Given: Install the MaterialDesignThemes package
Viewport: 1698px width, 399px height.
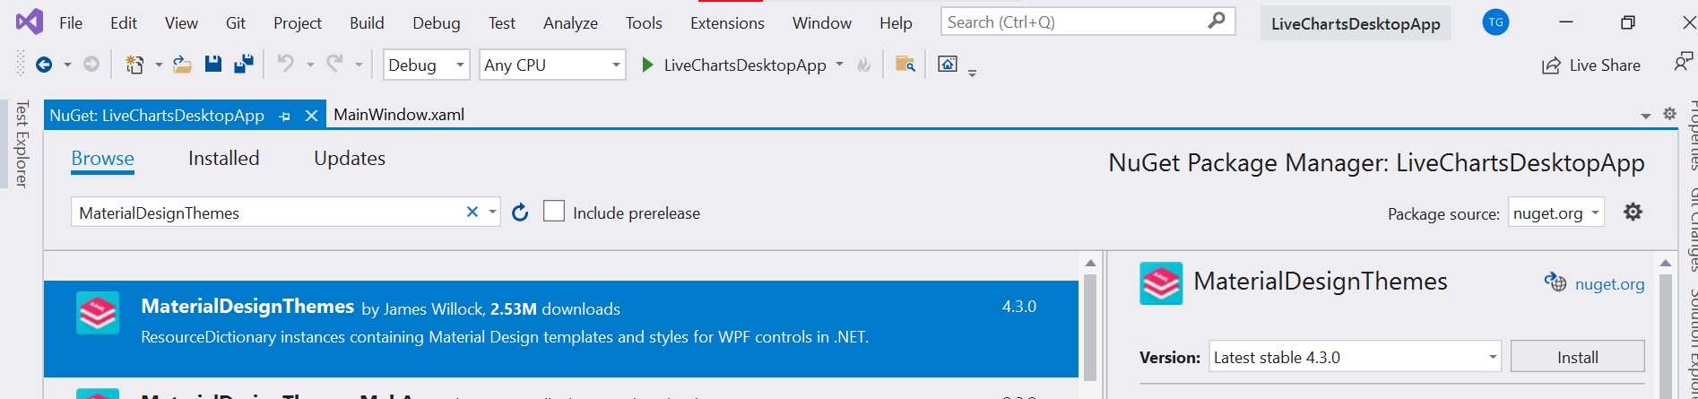Looking at the screenshot, I should click(1577, 357).
